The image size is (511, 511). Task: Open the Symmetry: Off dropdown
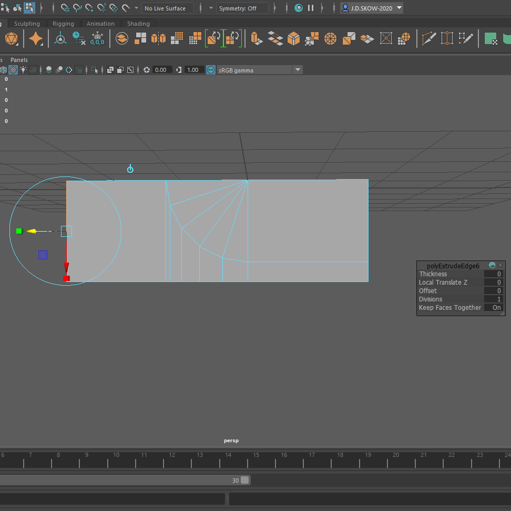tap(242, 8)
